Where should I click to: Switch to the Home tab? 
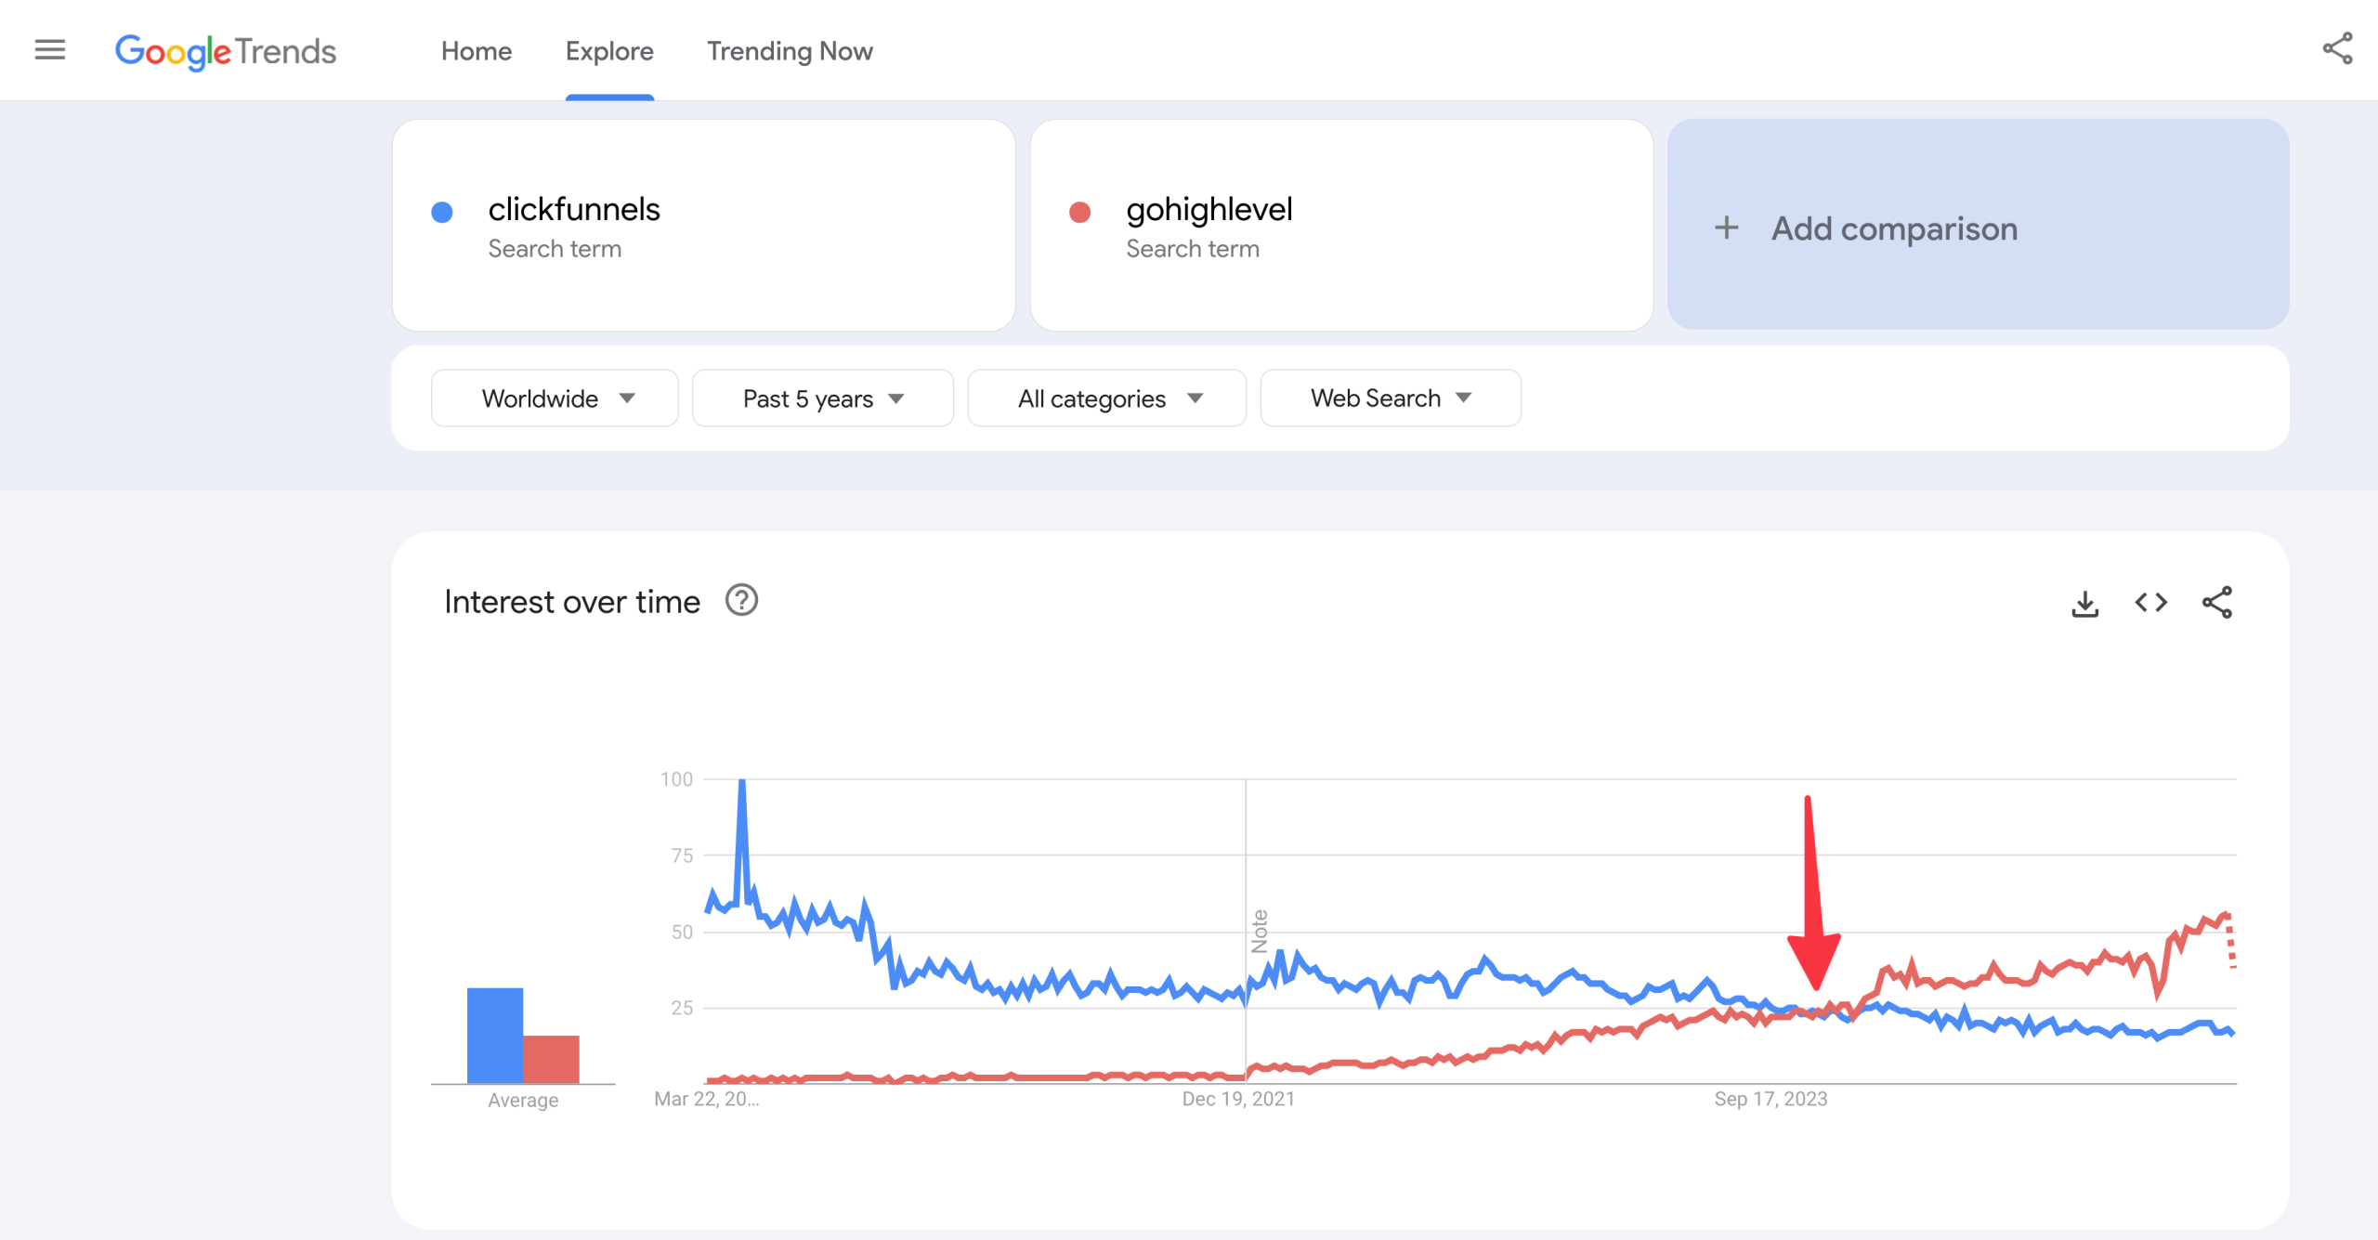point(476,51)
